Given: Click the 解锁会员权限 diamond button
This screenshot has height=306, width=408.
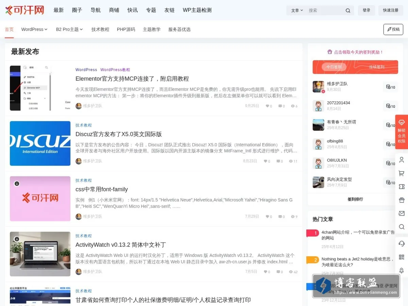Looking at the screenshot, I should [402, 132].
